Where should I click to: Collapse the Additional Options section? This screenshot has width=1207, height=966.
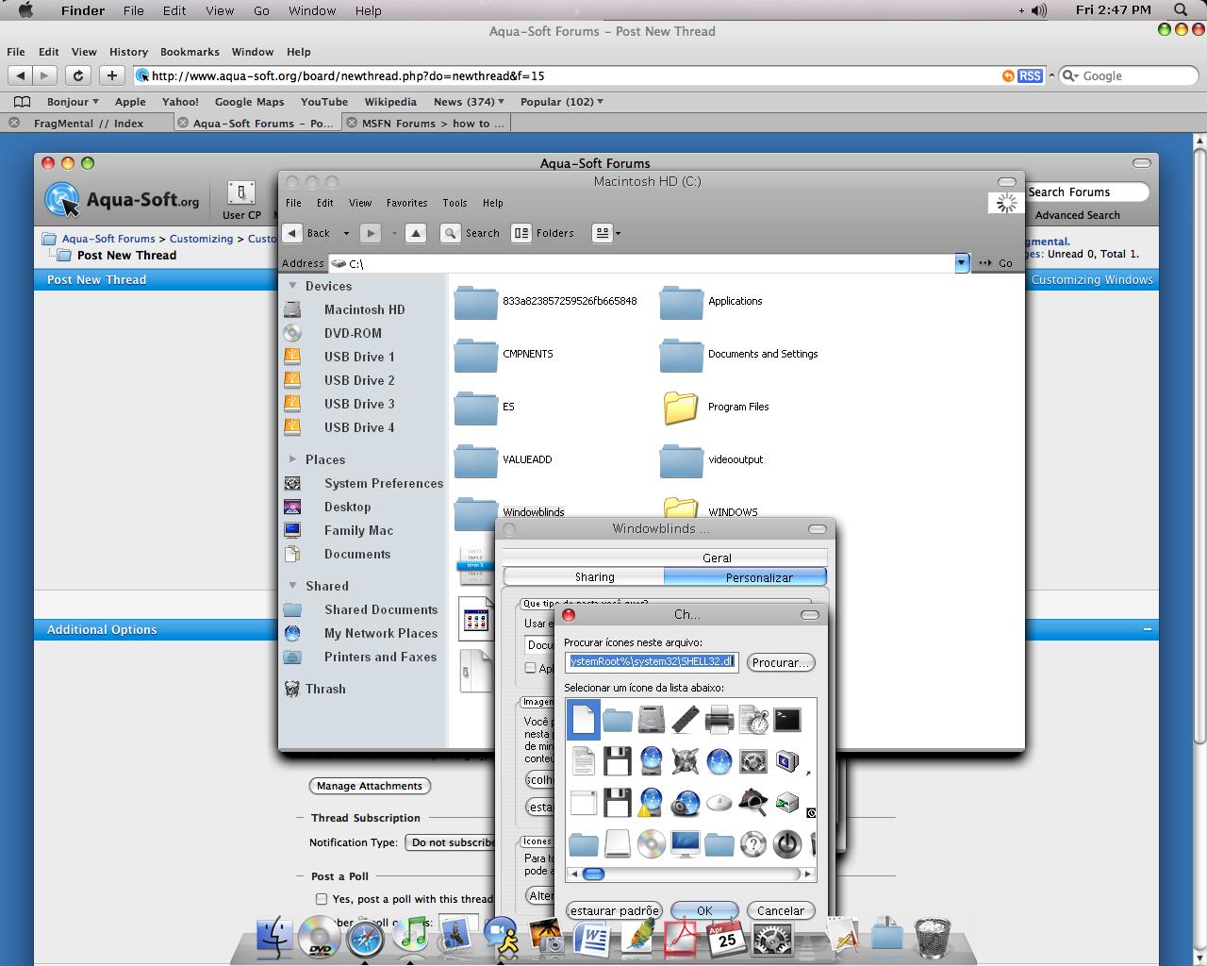(1148, 629)
